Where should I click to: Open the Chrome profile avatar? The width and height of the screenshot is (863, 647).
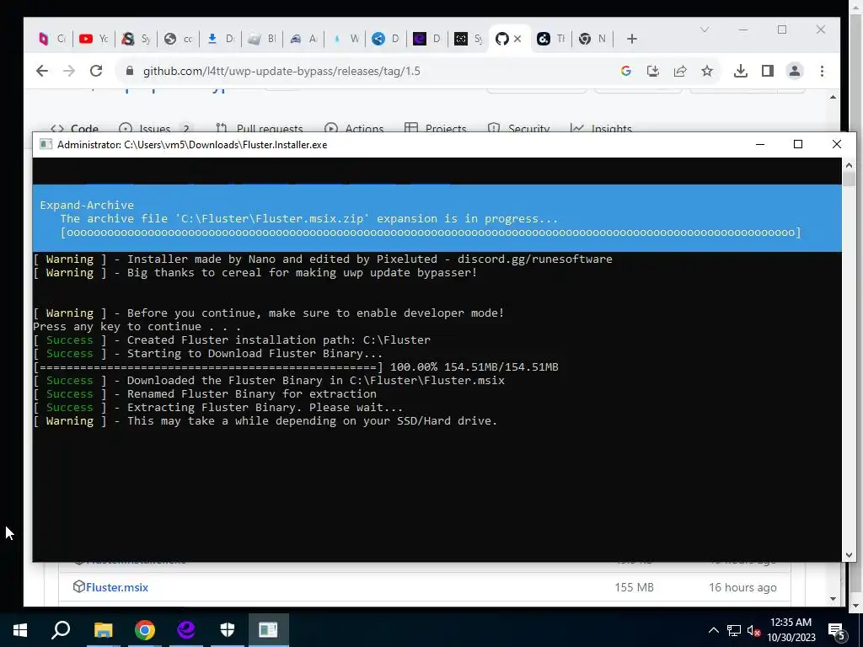point(794,71)
